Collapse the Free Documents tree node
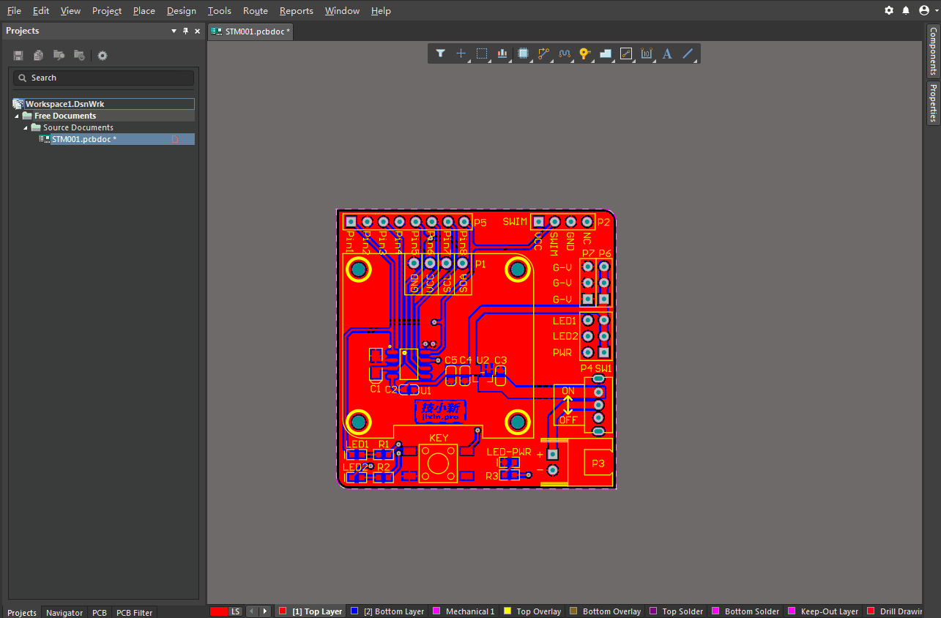Viewport: 941px width, 618px height. (17, 116)
